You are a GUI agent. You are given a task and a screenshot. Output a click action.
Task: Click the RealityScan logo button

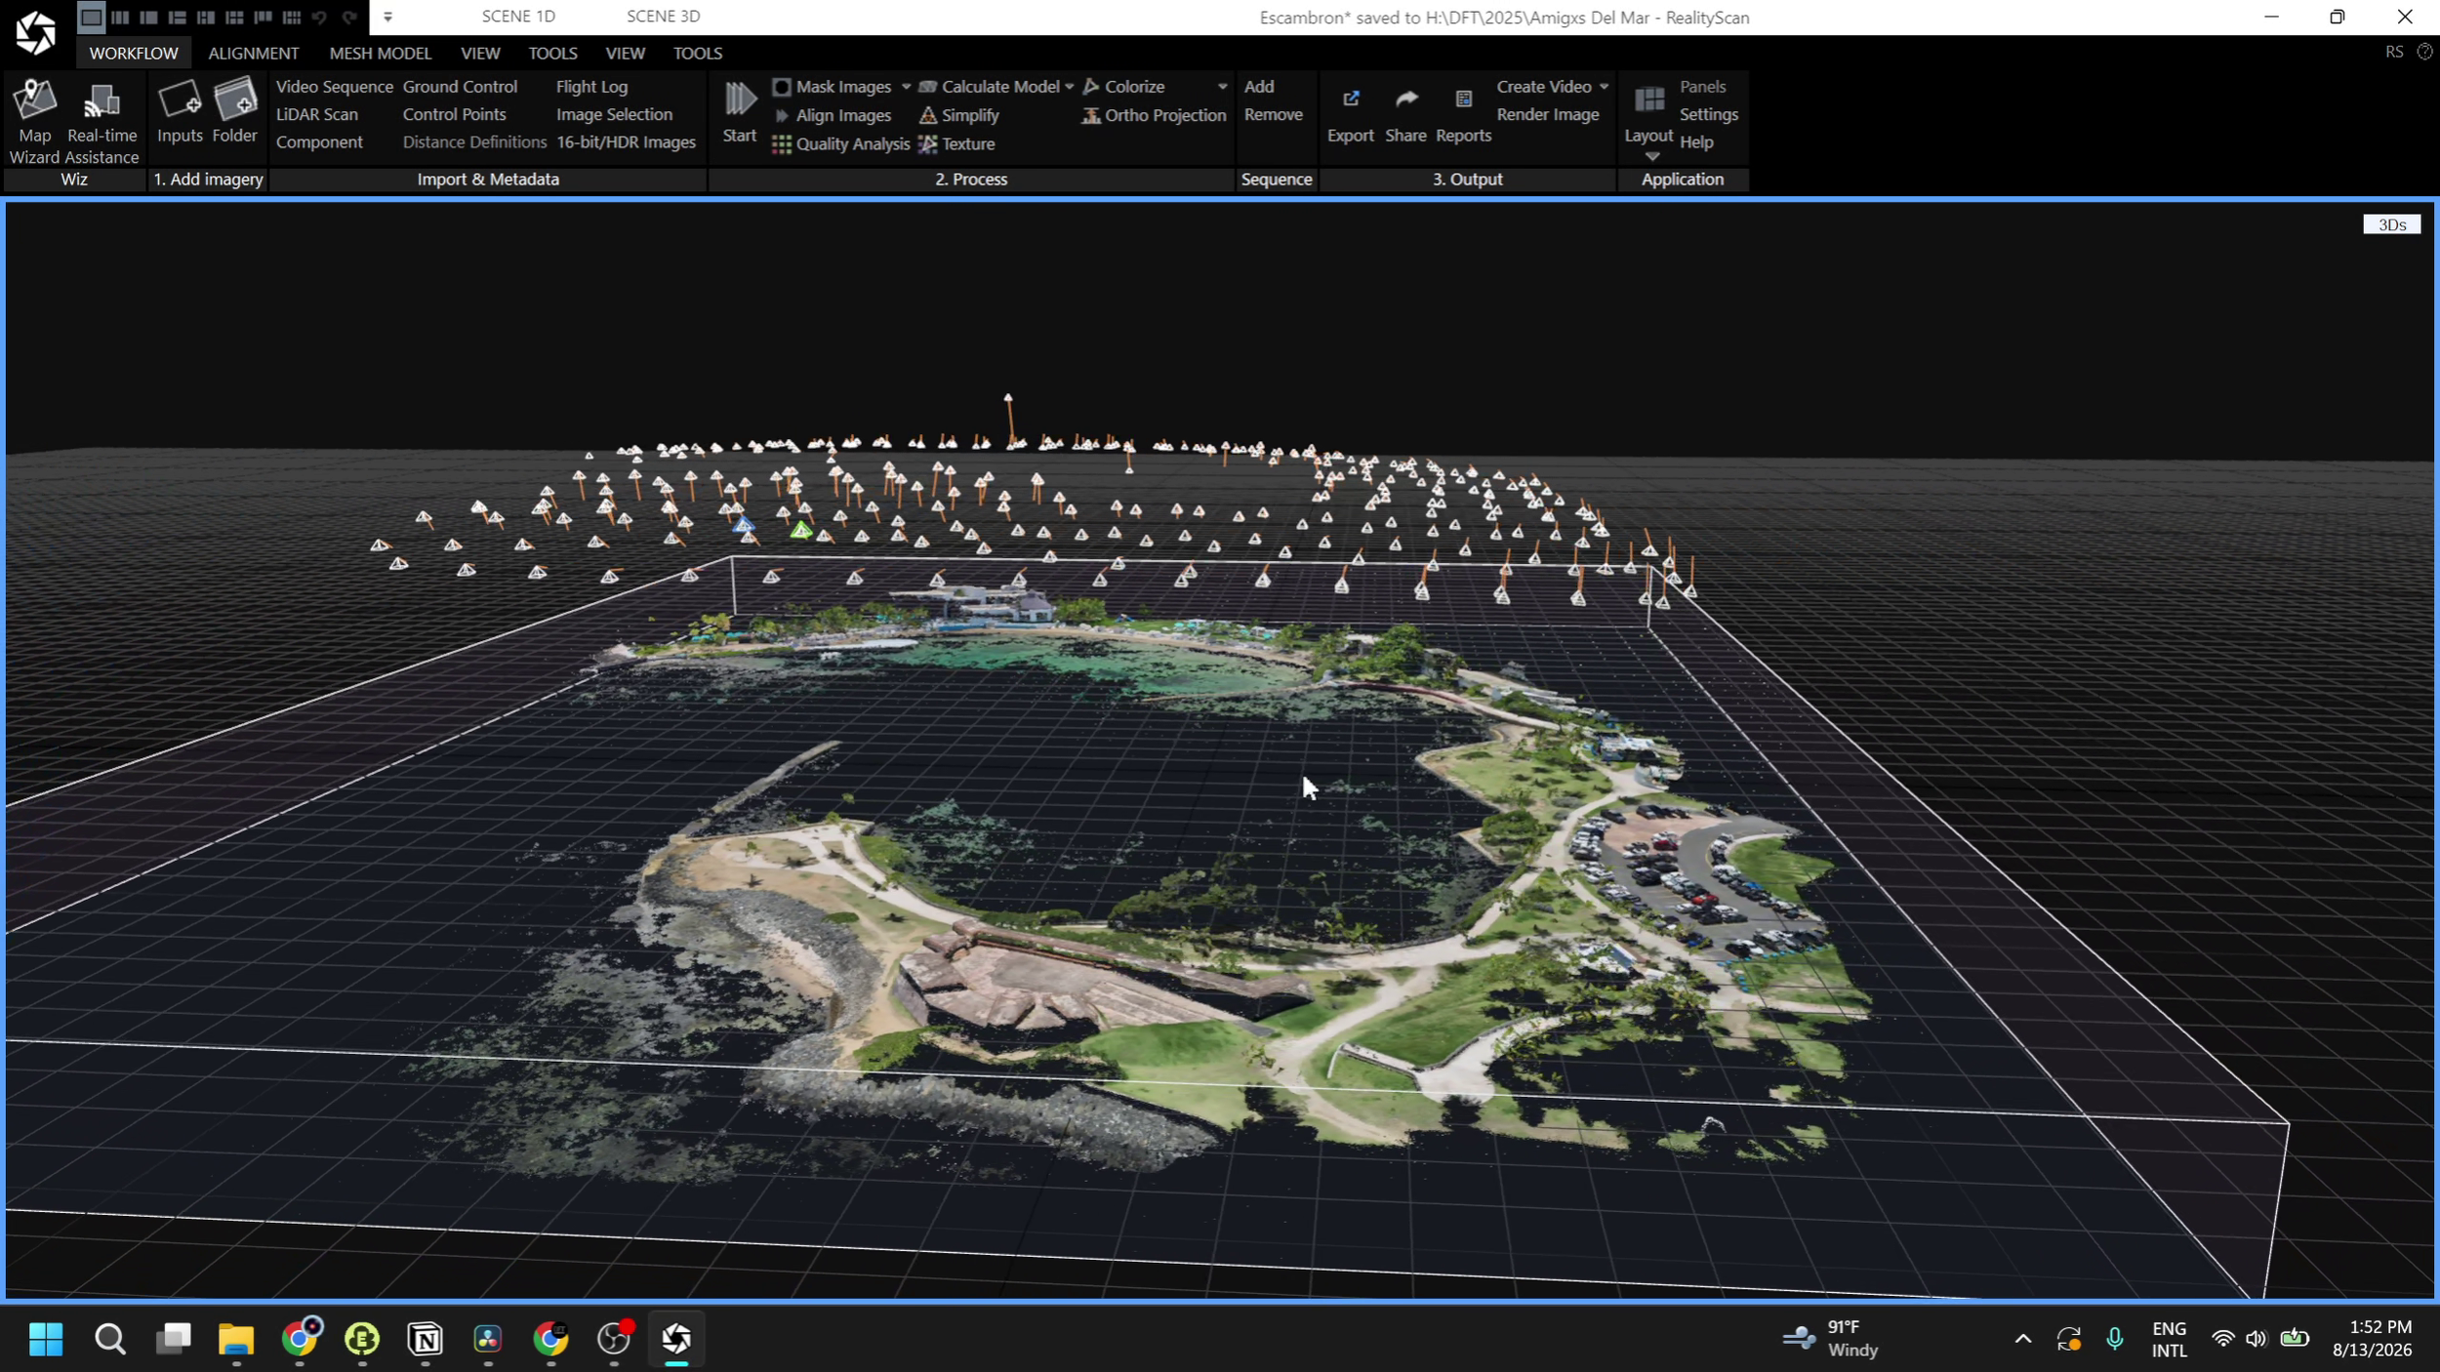tap(36, 32)
